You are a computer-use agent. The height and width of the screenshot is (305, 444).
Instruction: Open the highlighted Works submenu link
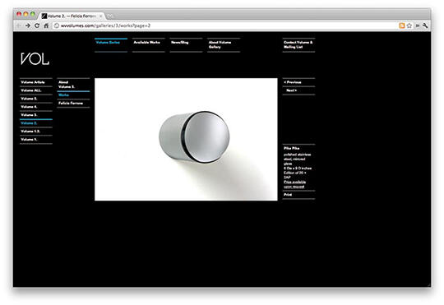tap(63, 95)
